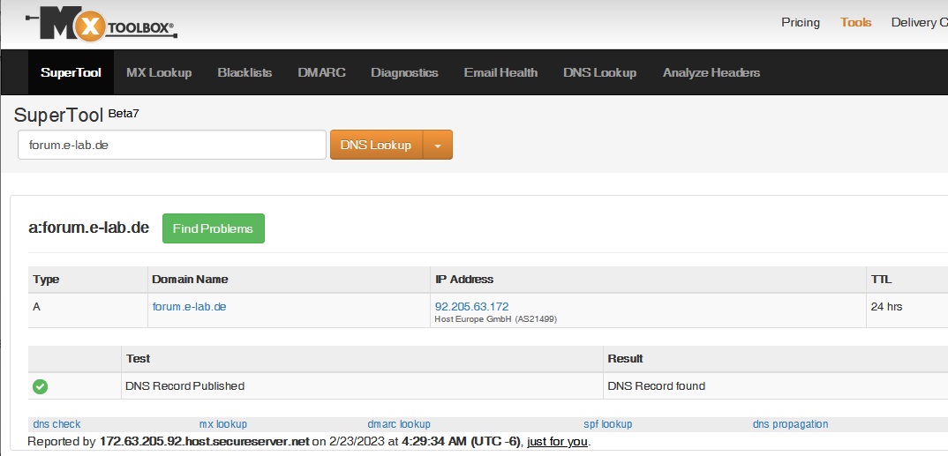Open DNS Lookup in navigation bar
The width and height of the screenshot is (948, 456).
pos(599,72)
